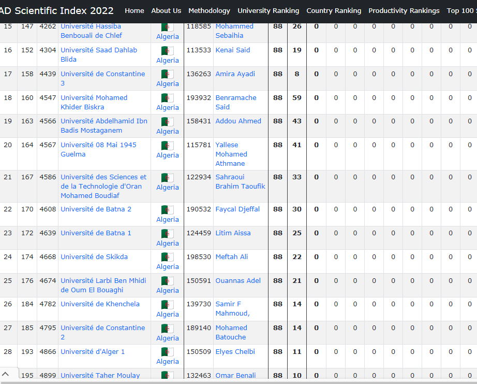This screenshot has width=477, height=384.
Task: Navigate to About Us page
Action: pyautogui.click(x=166, y=10)
